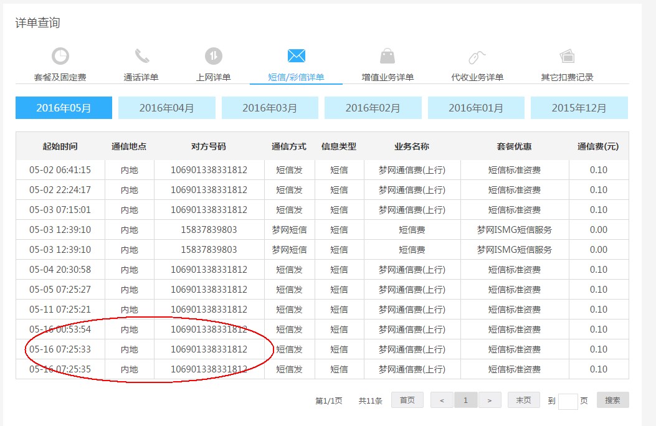
Task: Show records for 2016年02月
Action: (373, 108)
